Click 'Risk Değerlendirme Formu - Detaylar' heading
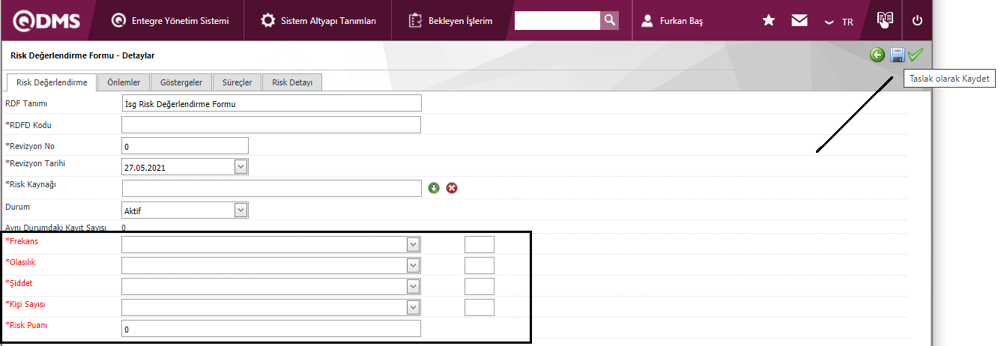The height and width of the screenshot is (346, 998). [x=82, y=55]
